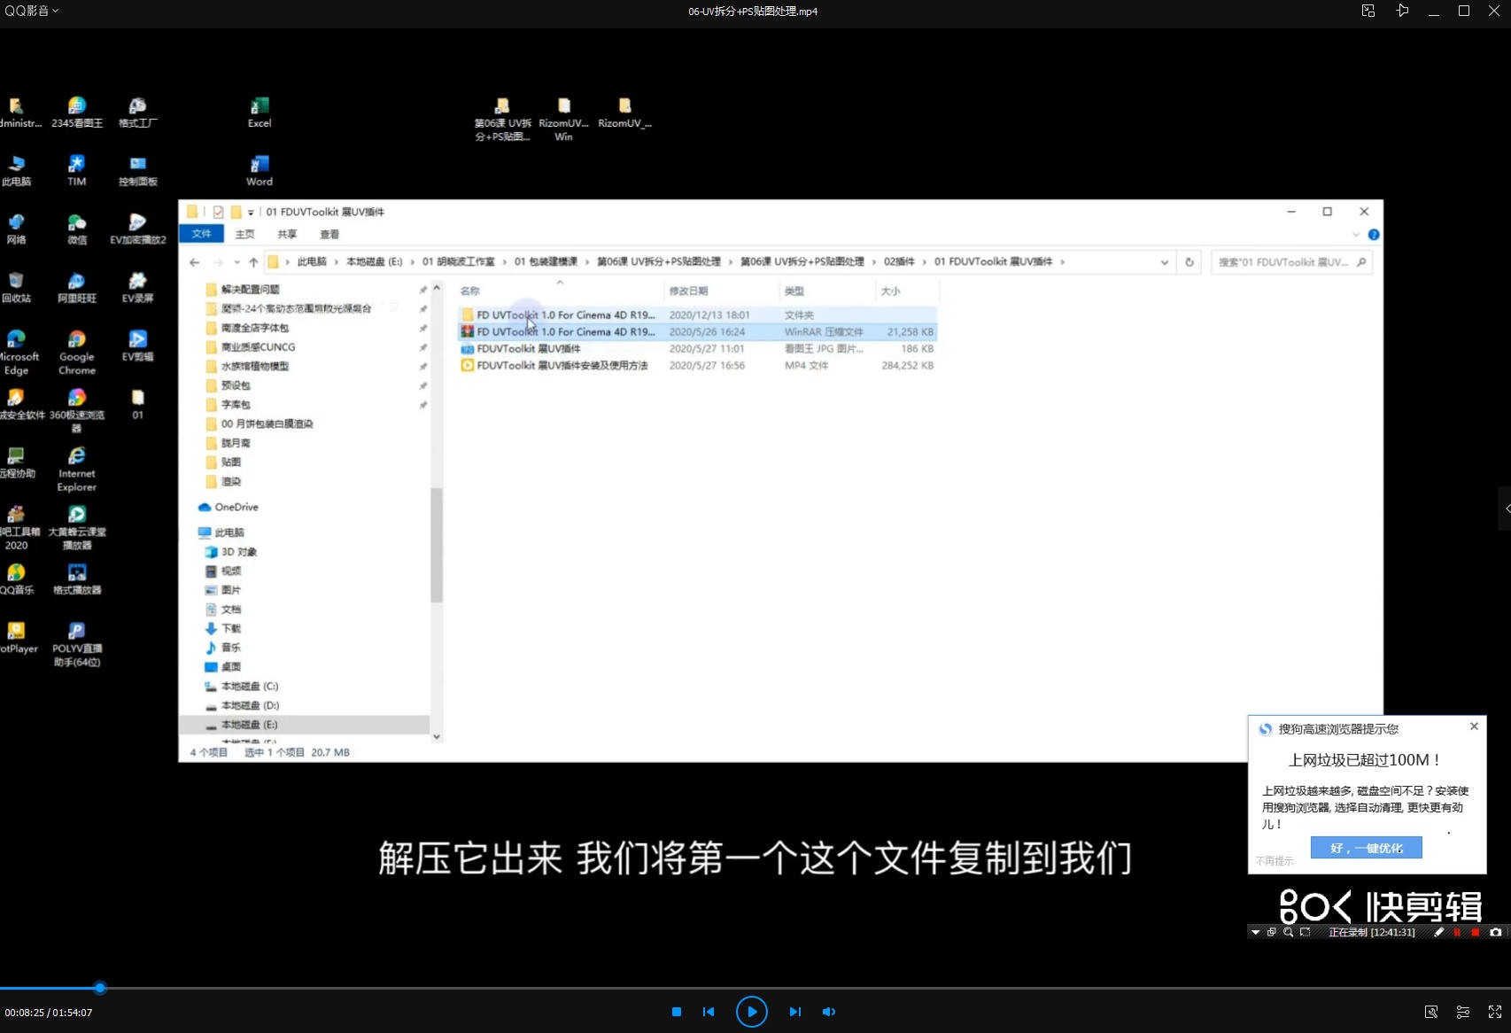Open the player settings sliders icon
Screen dimensions: 1511x1033
coord(1463,1012)
